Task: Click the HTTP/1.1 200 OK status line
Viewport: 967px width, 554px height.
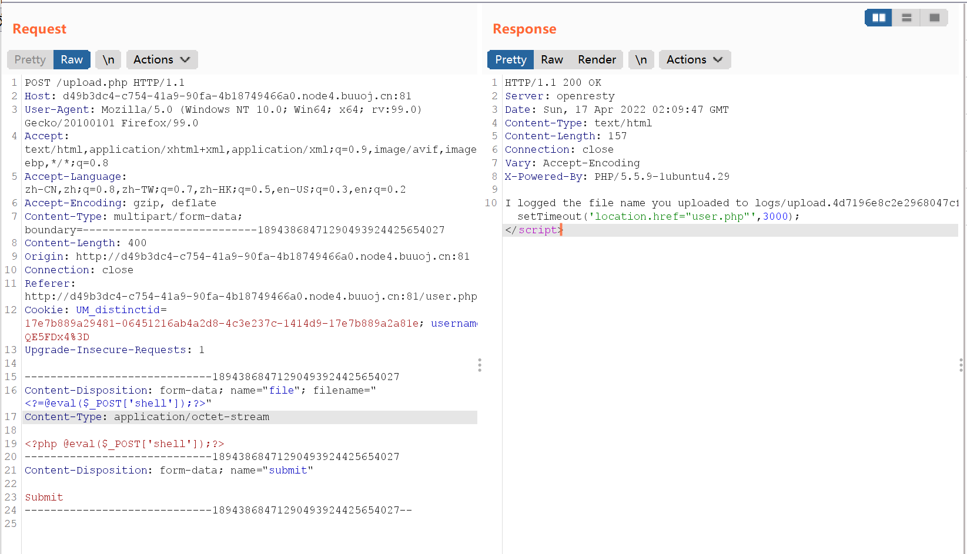Action: [553, 83]
